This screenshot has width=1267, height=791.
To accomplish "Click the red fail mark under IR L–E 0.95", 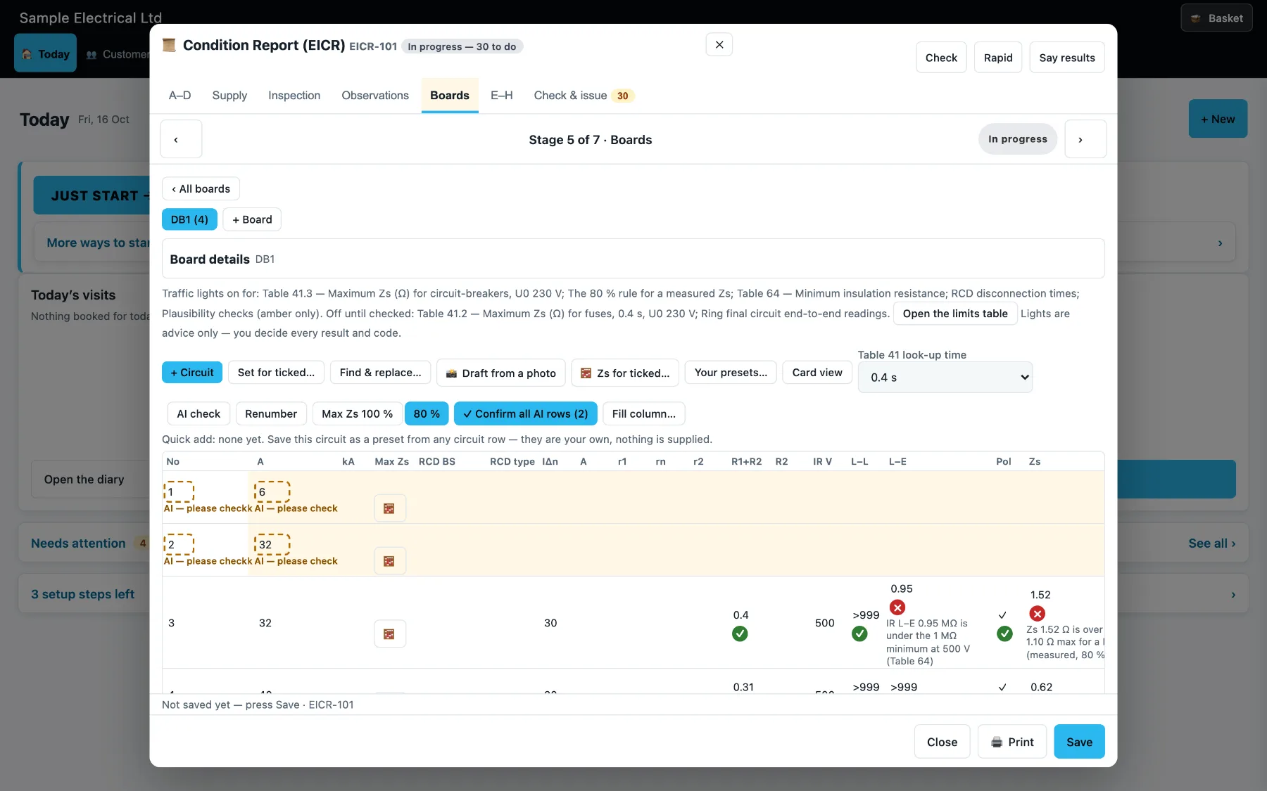I will tap(897, 607).
